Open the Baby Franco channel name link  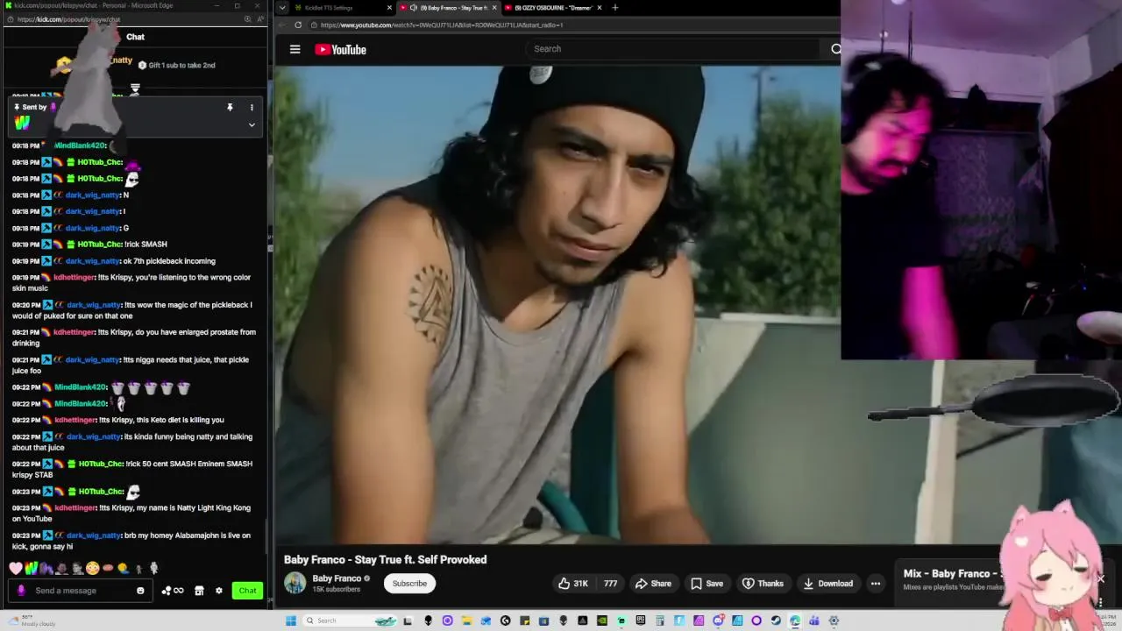pos(337,578)
